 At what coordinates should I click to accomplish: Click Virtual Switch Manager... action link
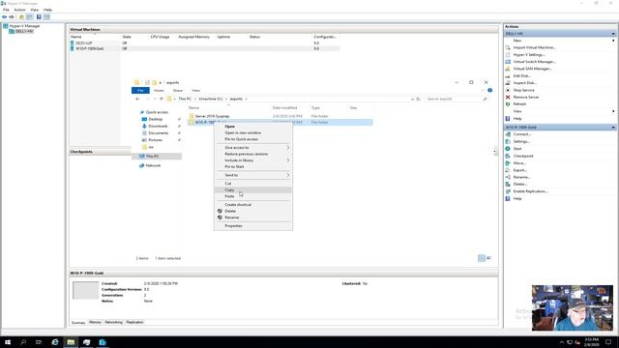535,62
